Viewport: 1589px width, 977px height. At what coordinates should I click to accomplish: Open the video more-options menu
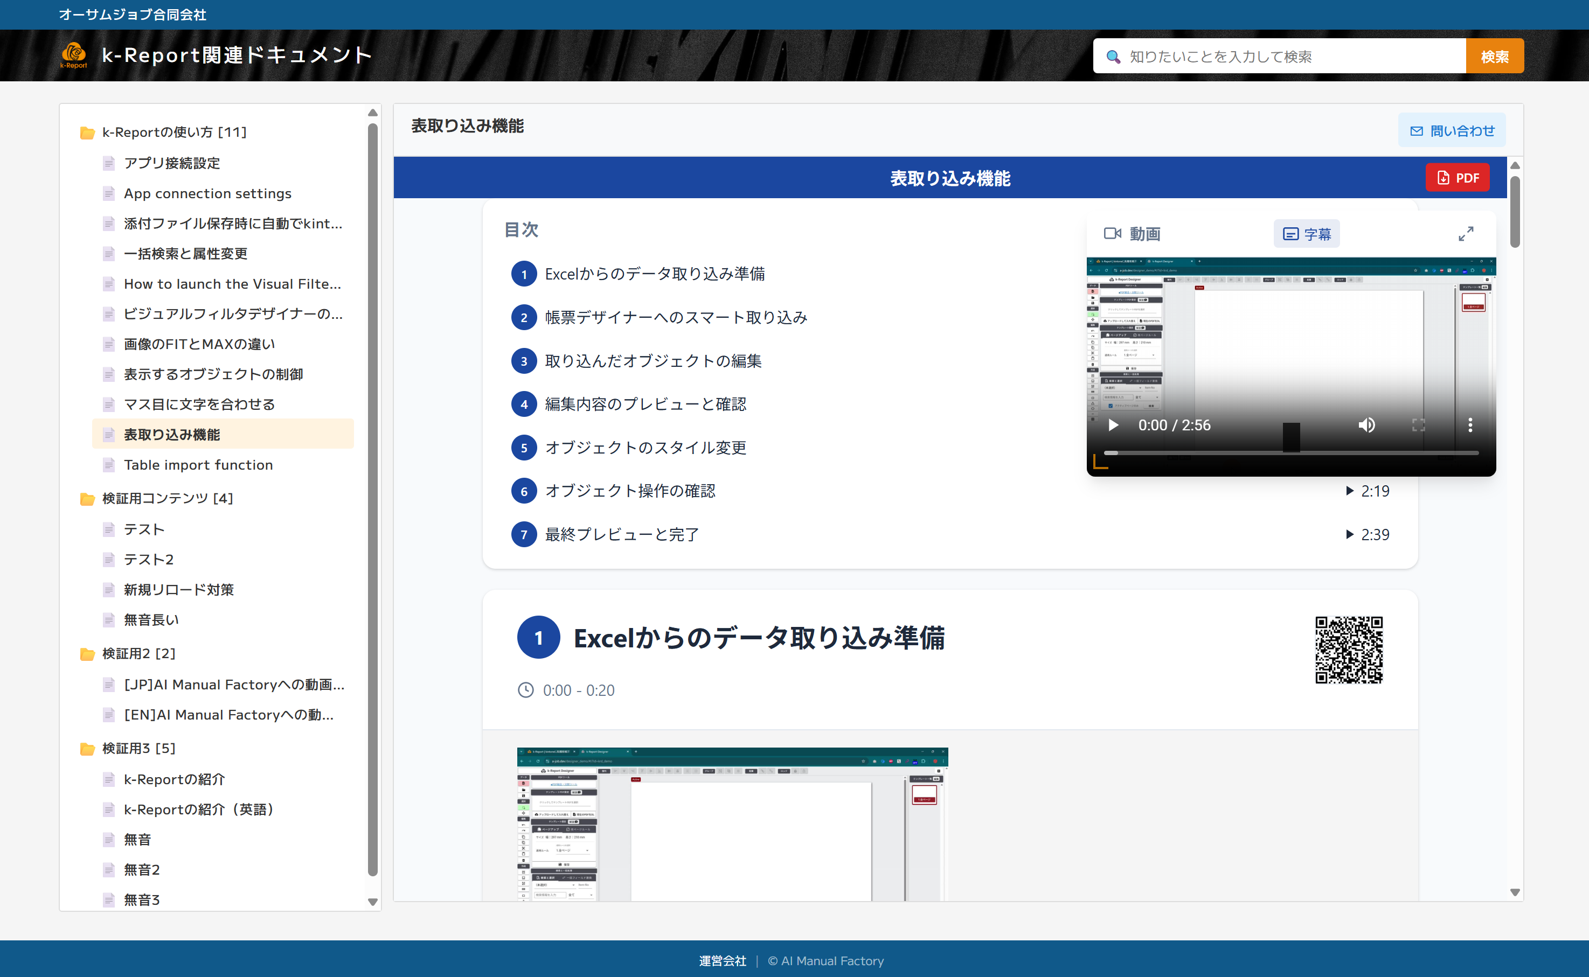(1470, 425)
